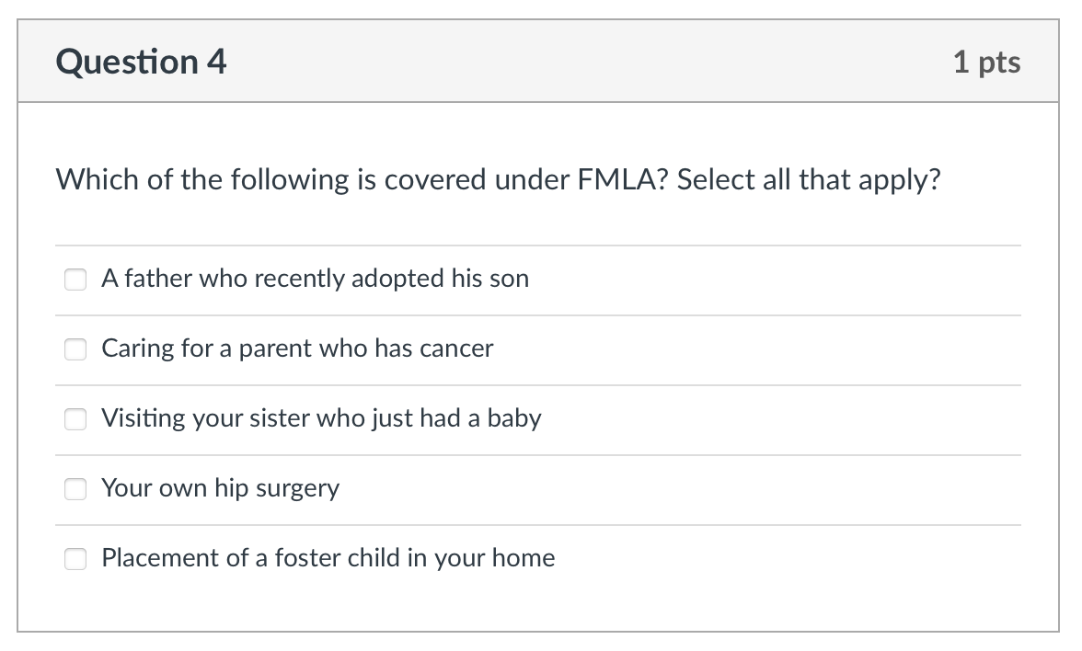This screenshot has height=651, width=1082.
Task: Check the 'Visiting your sister who just had a baby' option
Action: (x=75, y=418)
